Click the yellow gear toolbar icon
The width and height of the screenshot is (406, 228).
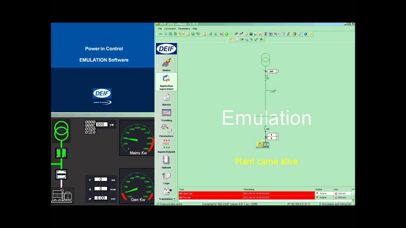tap(294, 34)
